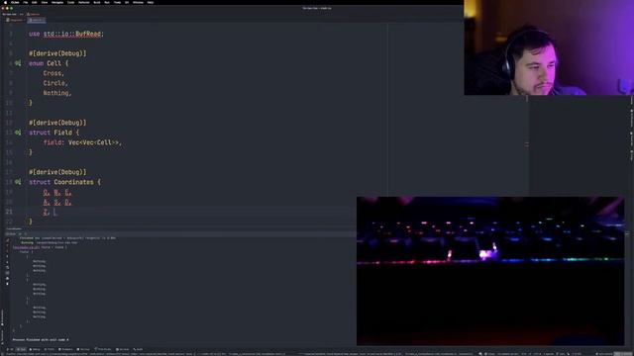Open the View menu

coord(44,2)
